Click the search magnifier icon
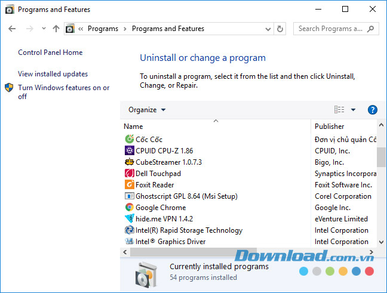387x293 pixels. tap(370, 29)
